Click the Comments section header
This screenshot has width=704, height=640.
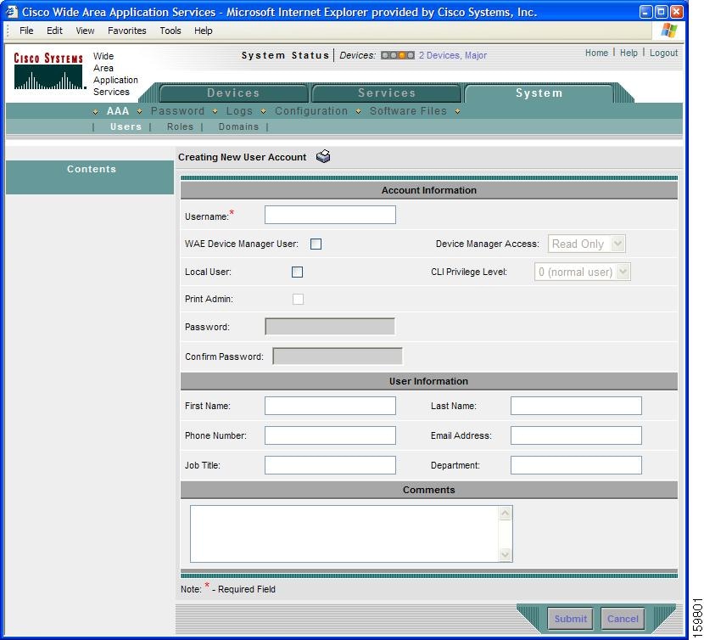[429, 490]
